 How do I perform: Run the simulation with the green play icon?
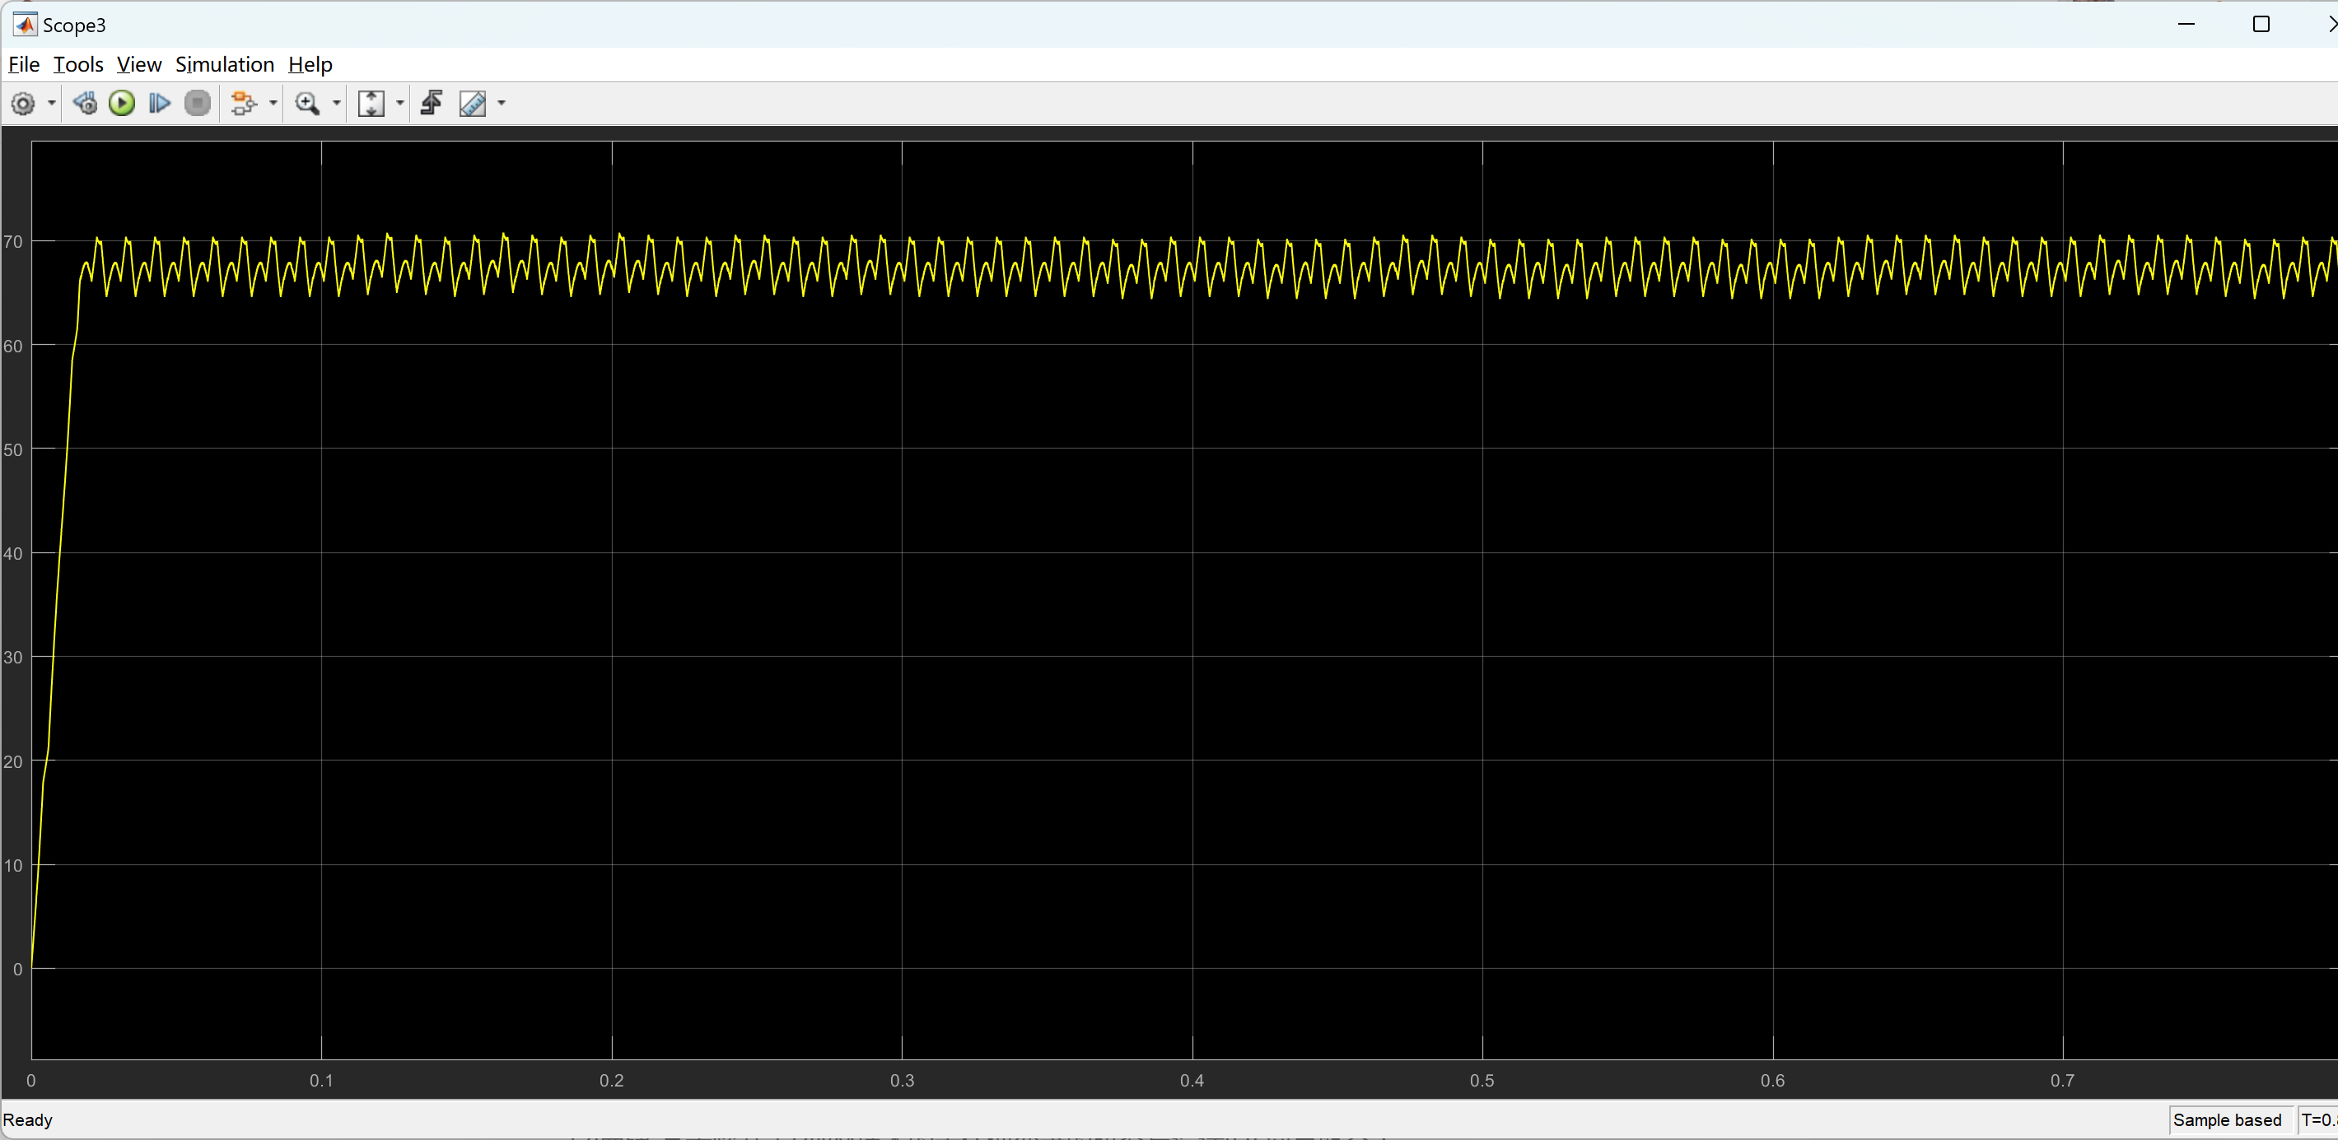(122, 103)
